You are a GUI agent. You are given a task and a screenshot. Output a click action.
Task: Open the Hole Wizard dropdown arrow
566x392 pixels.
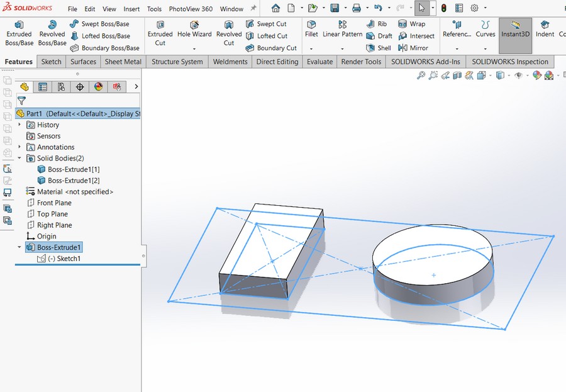[x=194, y=49]
